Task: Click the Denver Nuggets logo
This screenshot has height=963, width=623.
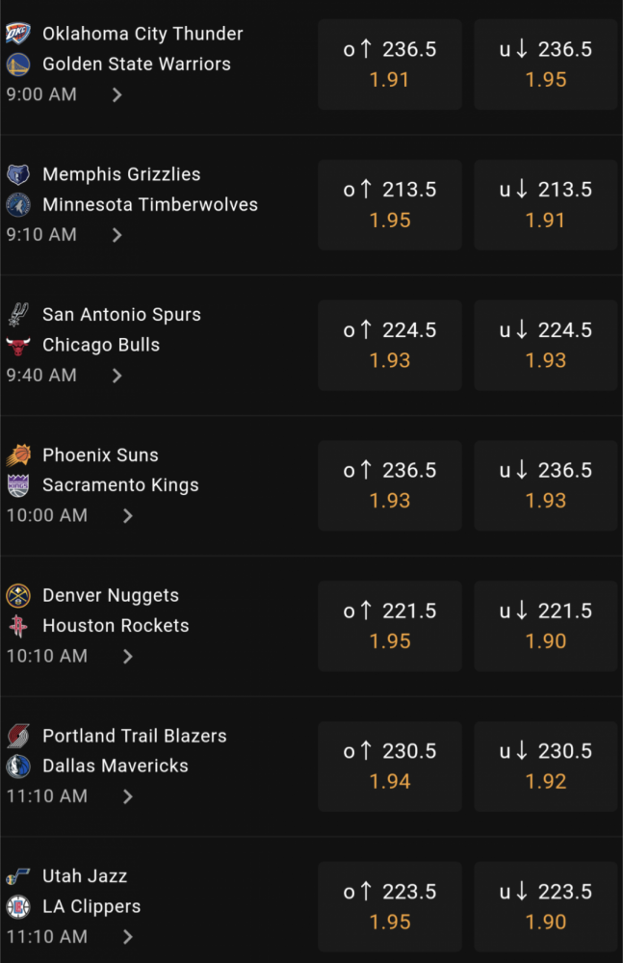Action: click(18, 595)
